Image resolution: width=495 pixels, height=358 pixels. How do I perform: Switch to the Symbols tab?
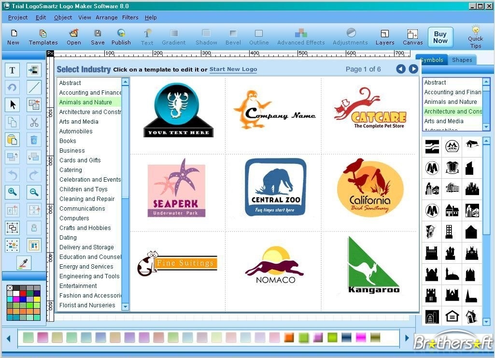[x=431, y=59]
